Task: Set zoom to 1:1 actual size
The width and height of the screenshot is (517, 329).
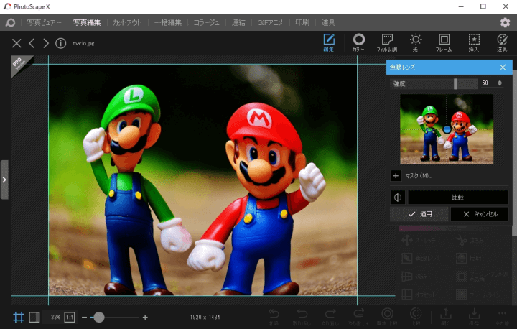Action: pos(70,317)
